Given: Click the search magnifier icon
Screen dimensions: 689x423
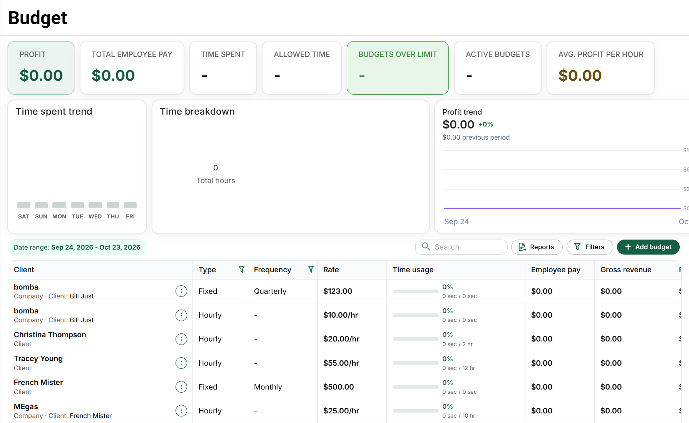Looking at the screenshot, I should [426, 246].
